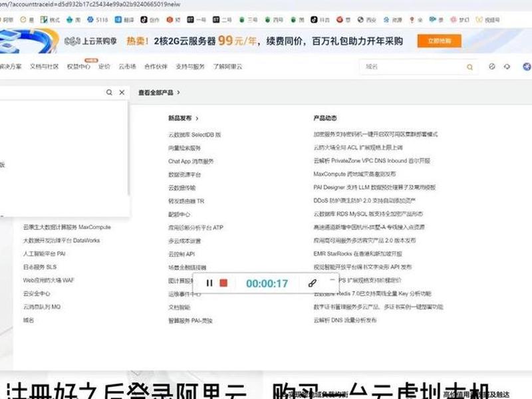The image size is (532, 399).
Task: Open the 抖音 bookmark
Action: (320, 20)
